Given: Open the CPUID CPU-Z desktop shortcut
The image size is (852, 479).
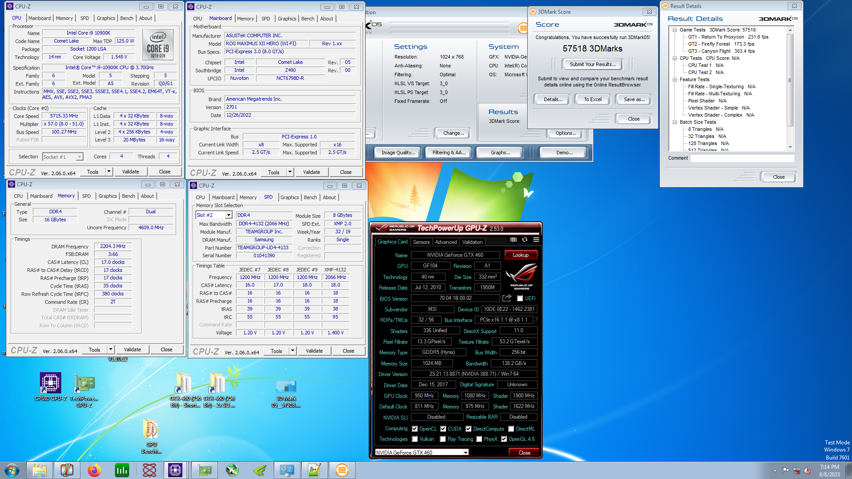Looking at the screenshot, I should [51, 387].
